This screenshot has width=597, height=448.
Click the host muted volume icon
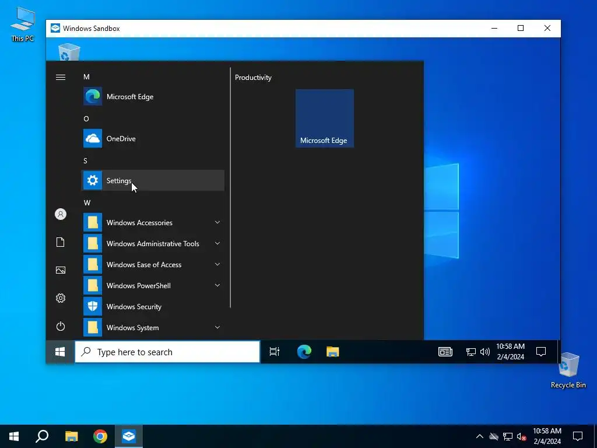pos(522,436)
